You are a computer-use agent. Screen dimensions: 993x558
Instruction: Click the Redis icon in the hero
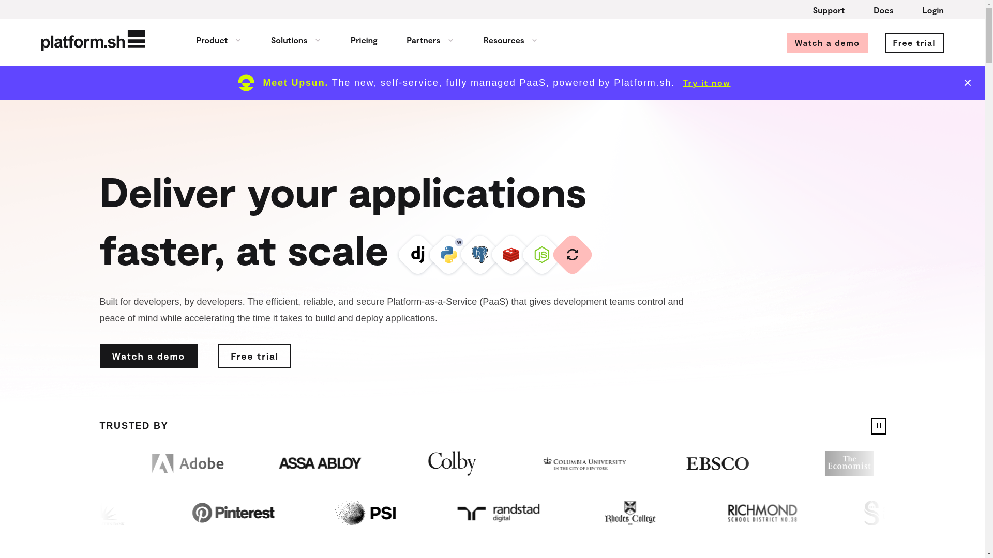click(x=511, y=255)
